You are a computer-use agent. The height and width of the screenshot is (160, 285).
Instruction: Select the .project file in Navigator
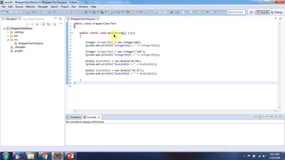(x=18, y=51)
